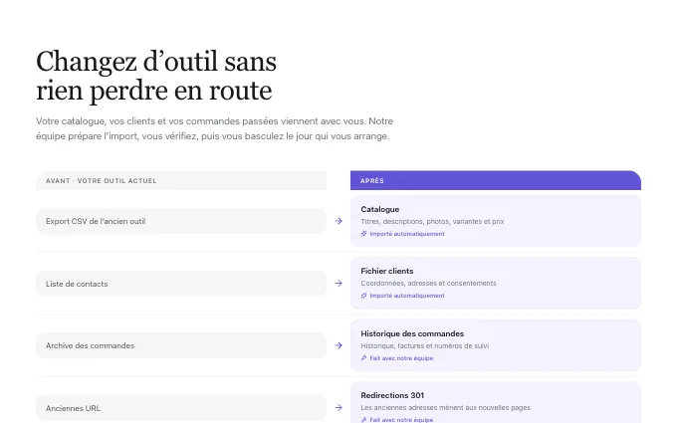Click the auto-import icon under Catalogue
This screenshot has height=423, width=677.
[364, 234]
